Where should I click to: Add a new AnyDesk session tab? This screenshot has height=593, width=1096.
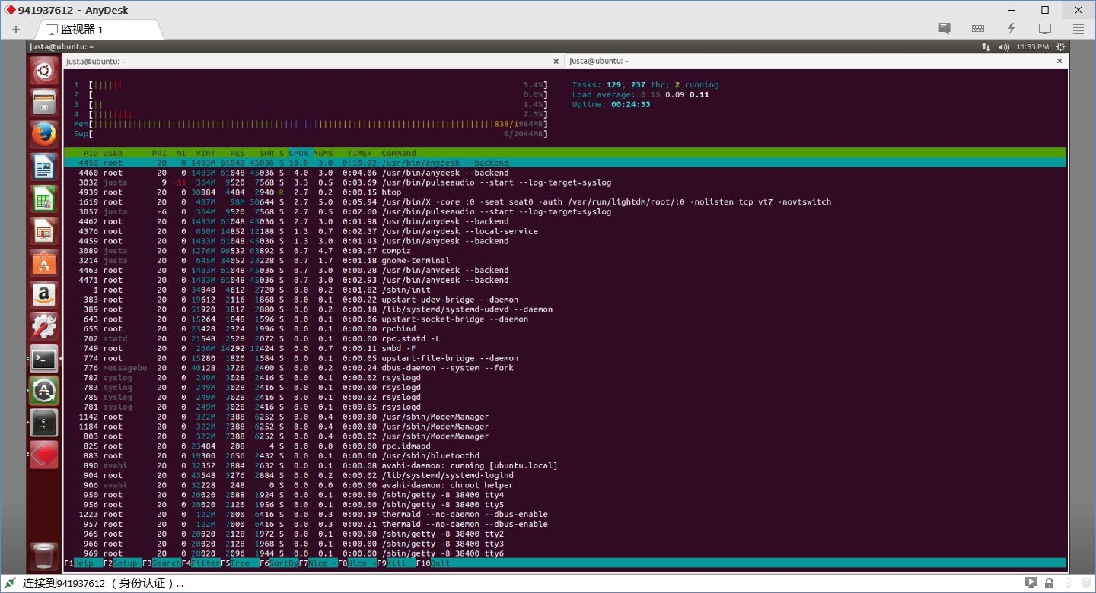[16, 30]
